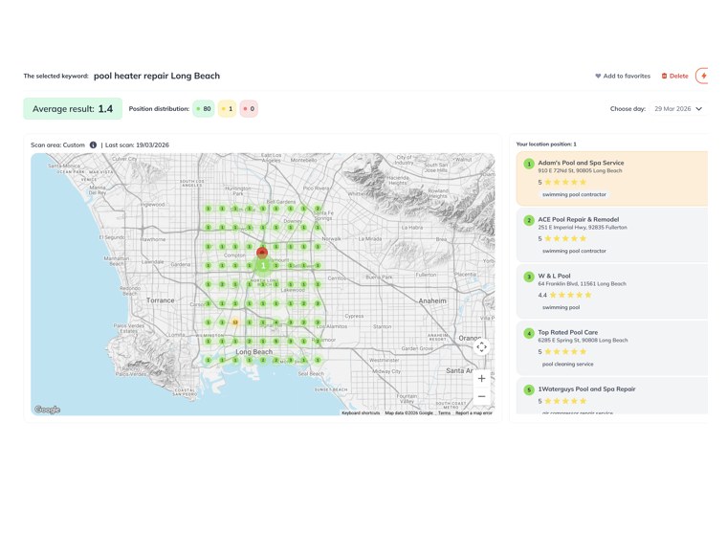This screenshot has width=727, height=555.
Task: Click the keyword pool heater repair Long Beach
Action: click(157, 76)
